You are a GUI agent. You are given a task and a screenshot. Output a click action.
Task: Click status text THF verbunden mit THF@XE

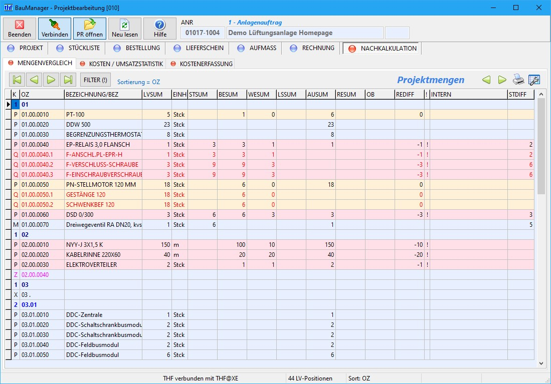coord(201,378)
